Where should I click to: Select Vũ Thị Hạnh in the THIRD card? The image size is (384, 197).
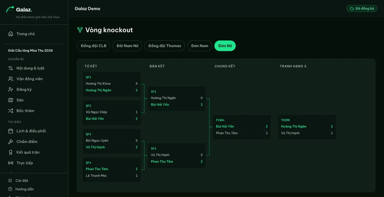(290, 133)
